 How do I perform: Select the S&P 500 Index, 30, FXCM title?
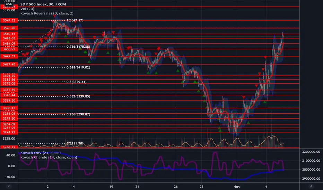(x=43, y=4)
